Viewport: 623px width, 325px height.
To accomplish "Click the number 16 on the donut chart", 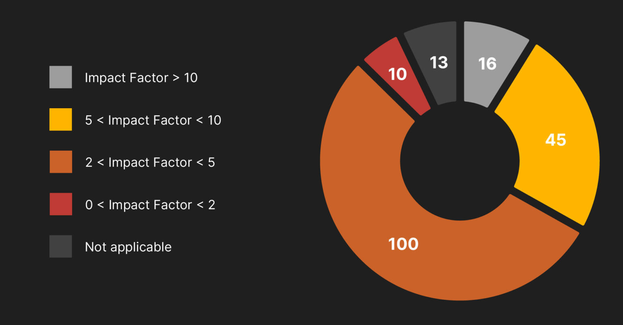I will coord(487,64).
